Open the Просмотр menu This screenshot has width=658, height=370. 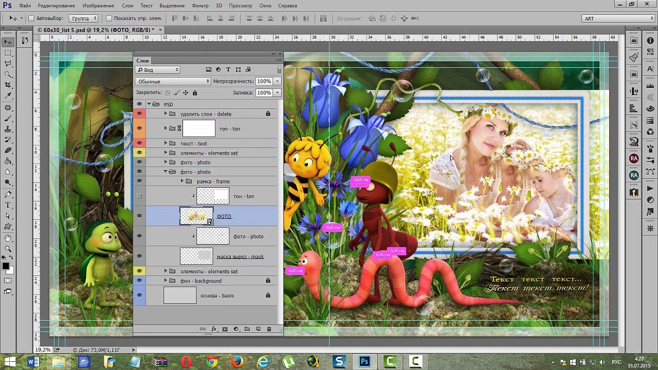[241, 6]
